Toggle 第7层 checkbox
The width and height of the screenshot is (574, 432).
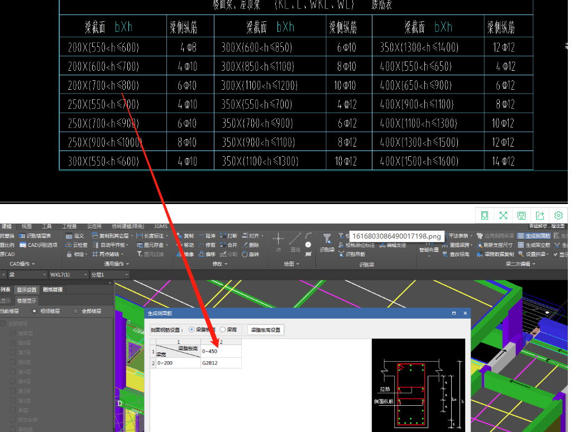[x=13, y=352]
